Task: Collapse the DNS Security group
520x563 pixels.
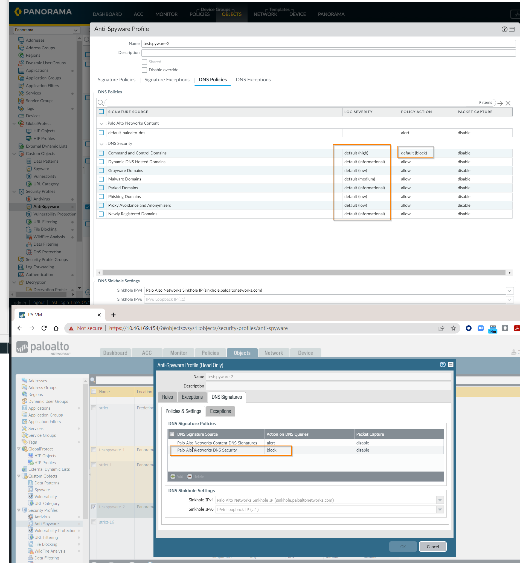Action: click(101, 144)
